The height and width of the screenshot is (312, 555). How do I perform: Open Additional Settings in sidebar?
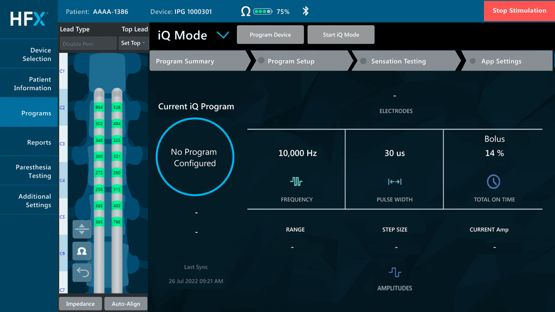point(29,200)
